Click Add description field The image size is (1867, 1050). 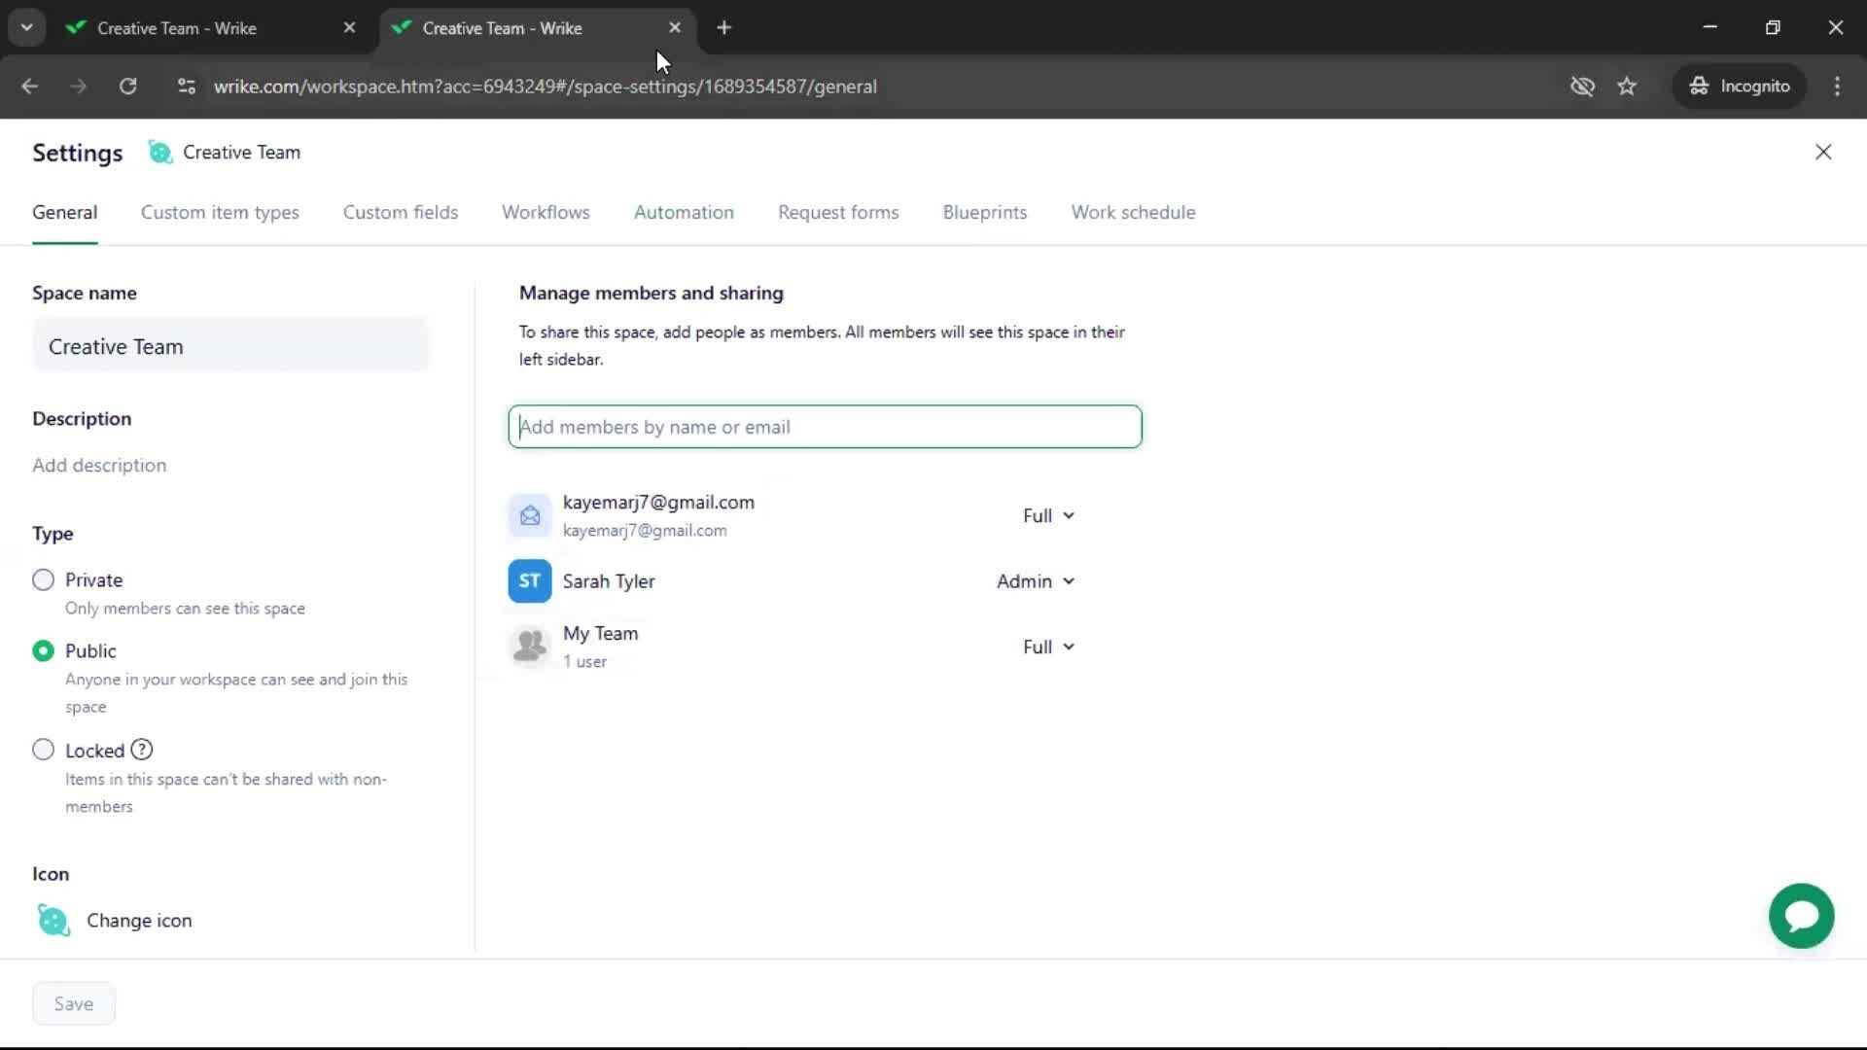tap(99, 466)
